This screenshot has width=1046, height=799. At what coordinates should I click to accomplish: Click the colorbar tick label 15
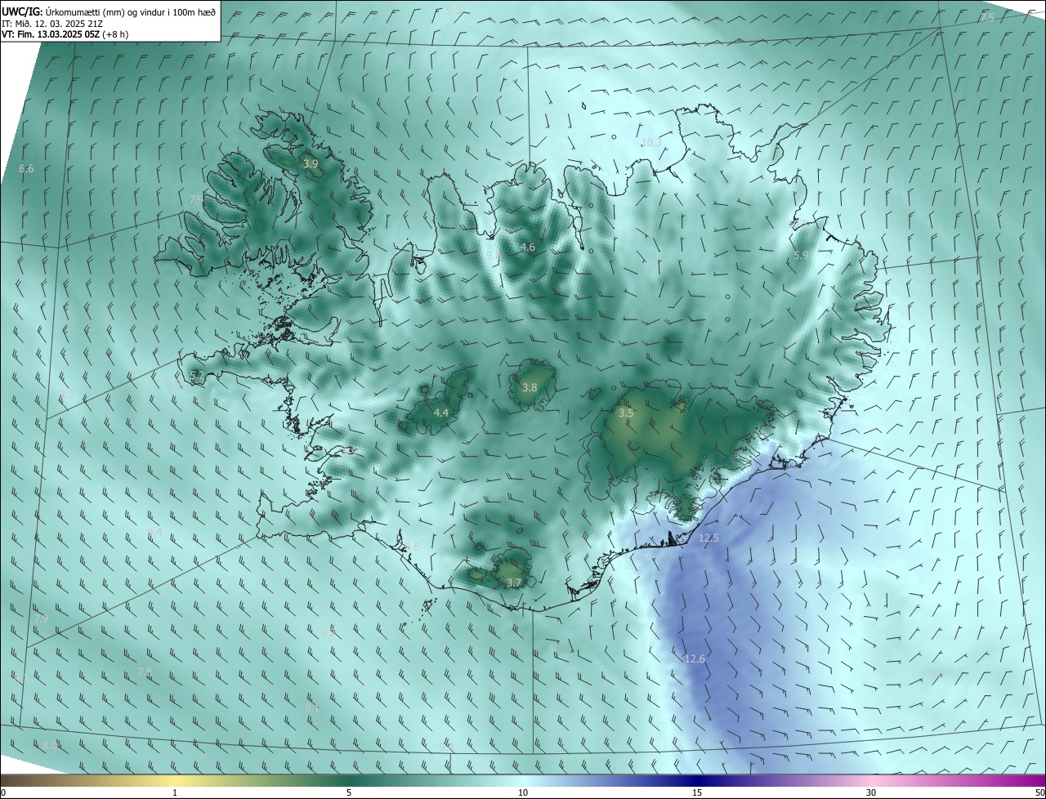tap(697, 792)
